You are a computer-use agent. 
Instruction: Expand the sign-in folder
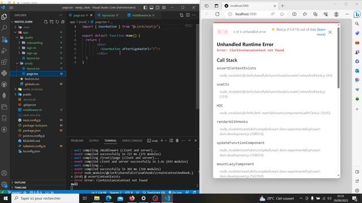pos(19,48)
